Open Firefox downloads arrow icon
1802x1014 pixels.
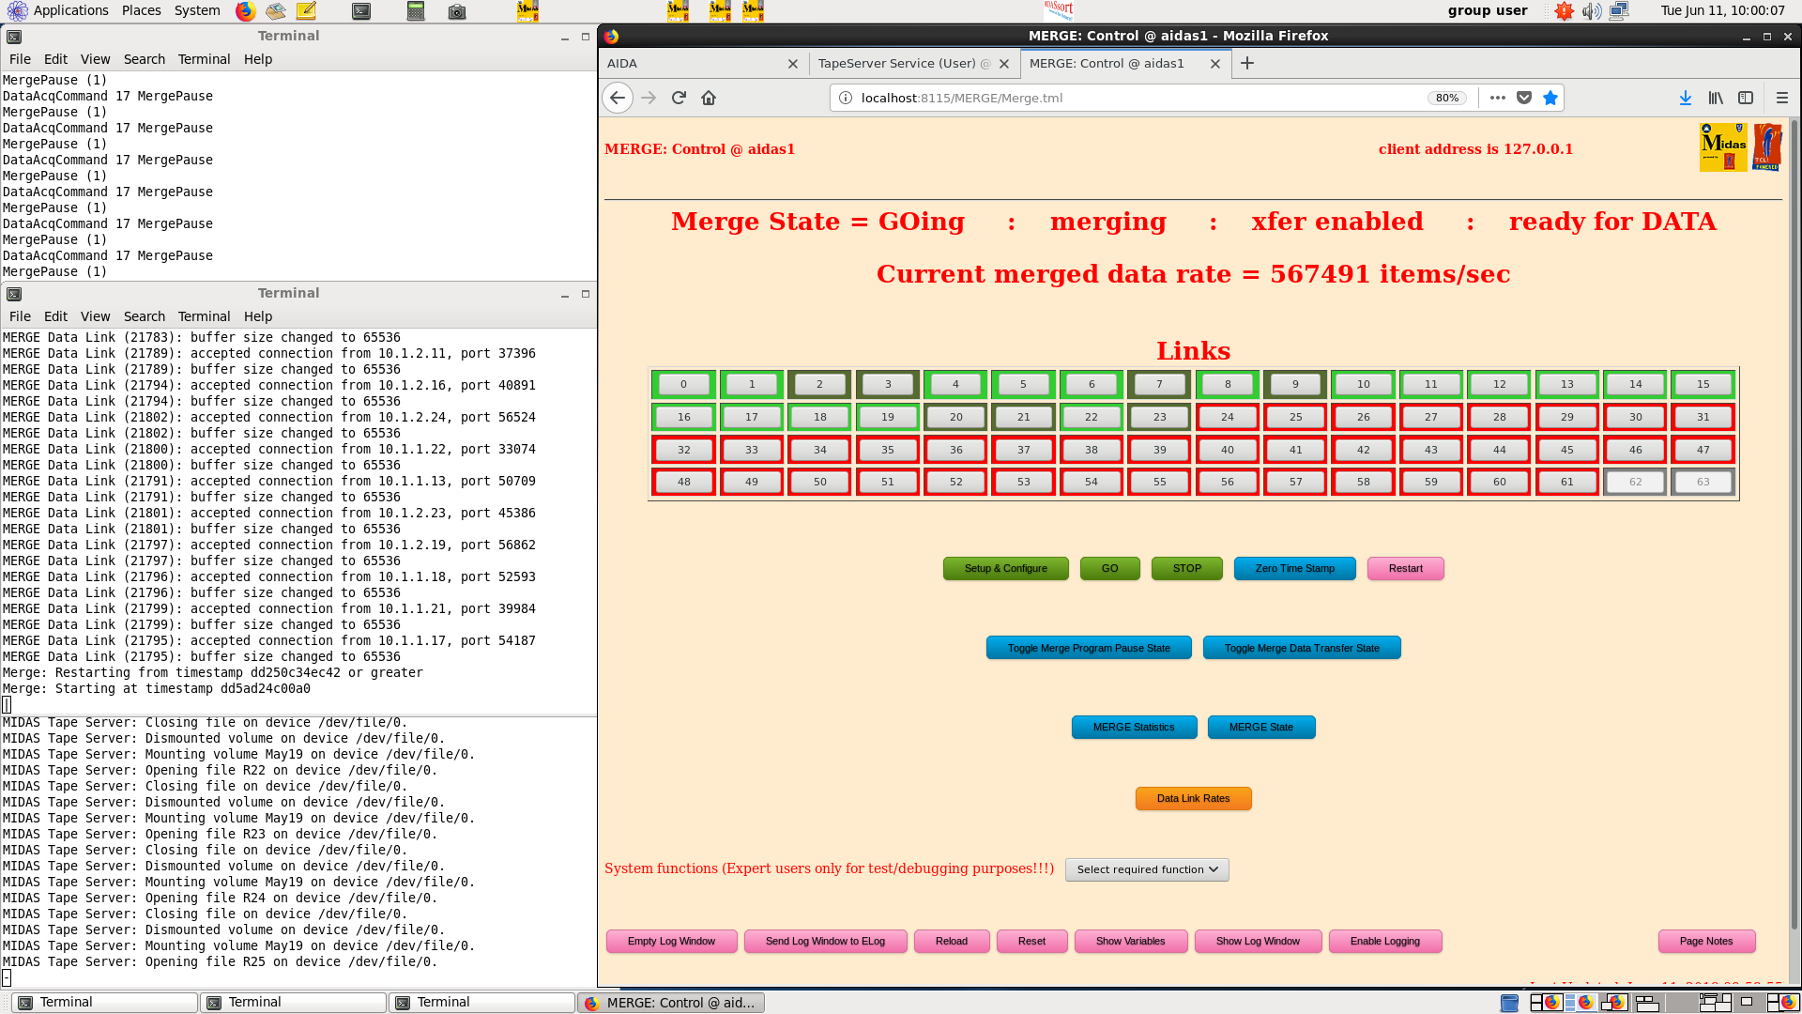[1686, 98]
